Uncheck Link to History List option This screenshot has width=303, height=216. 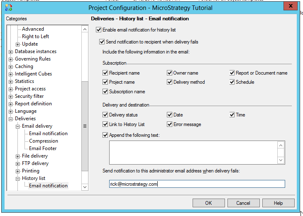105,124
